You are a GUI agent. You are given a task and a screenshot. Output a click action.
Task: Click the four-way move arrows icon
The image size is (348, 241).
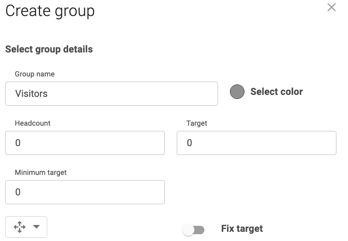point(19,227)
